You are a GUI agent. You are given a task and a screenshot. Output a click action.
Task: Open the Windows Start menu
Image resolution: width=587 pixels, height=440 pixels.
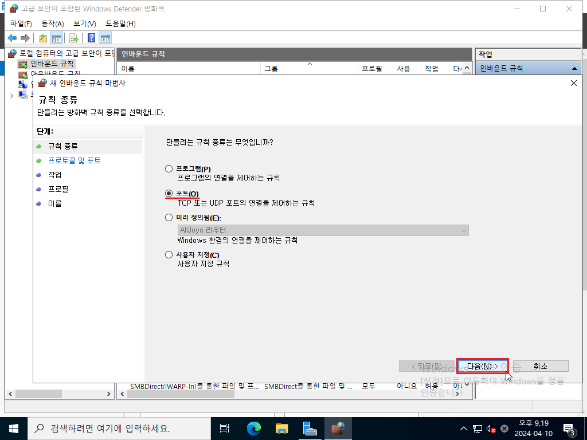14,429
